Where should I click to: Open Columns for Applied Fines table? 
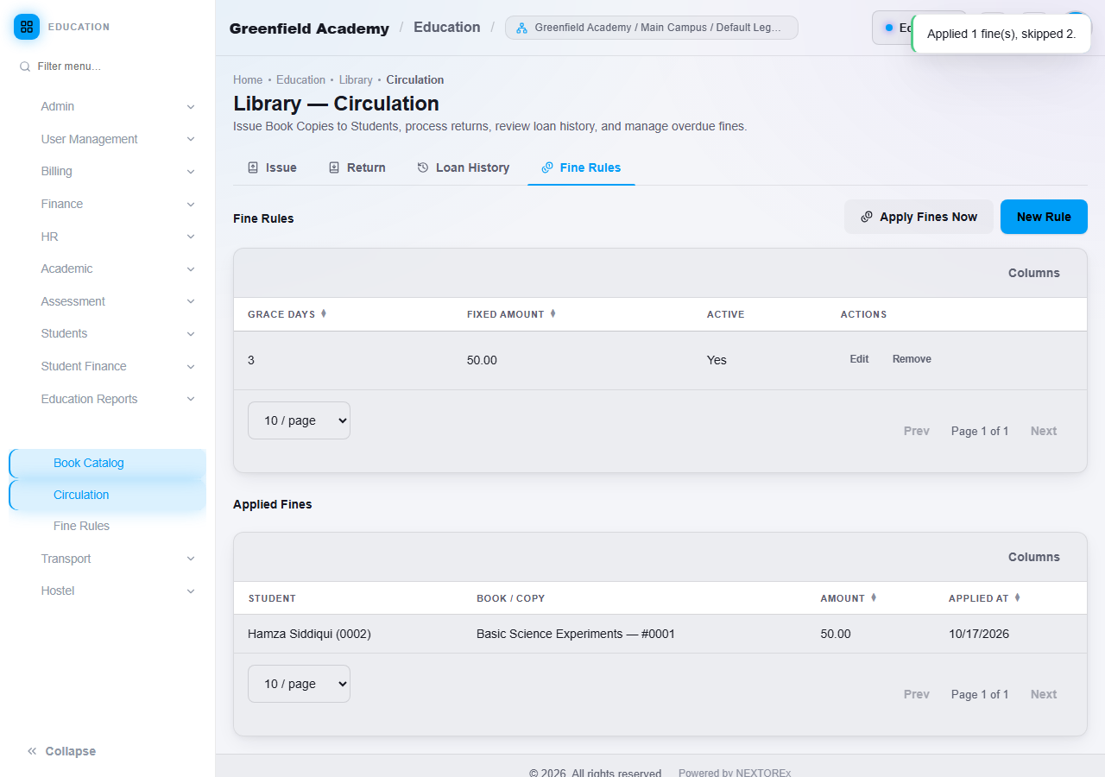pos(1033,557)
